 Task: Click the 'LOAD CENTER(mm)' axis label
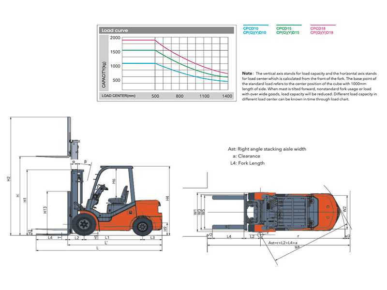click(119, 96)
